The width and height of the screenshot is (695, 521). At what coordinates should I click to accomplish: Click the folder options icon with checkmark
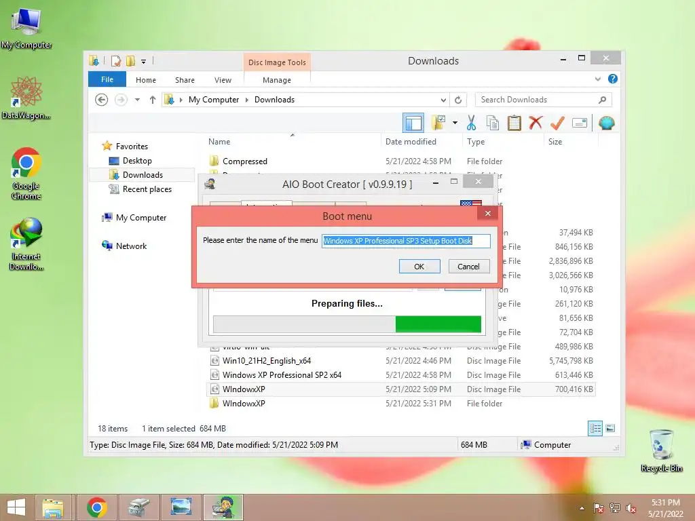click(438, 123)
